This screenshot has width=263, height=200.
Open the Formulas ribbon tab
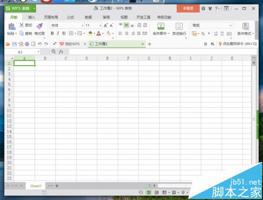point(70,17)
